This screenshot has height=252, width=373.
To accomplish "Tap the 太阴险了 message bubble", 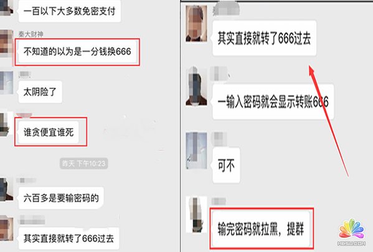I will [40, 91].
